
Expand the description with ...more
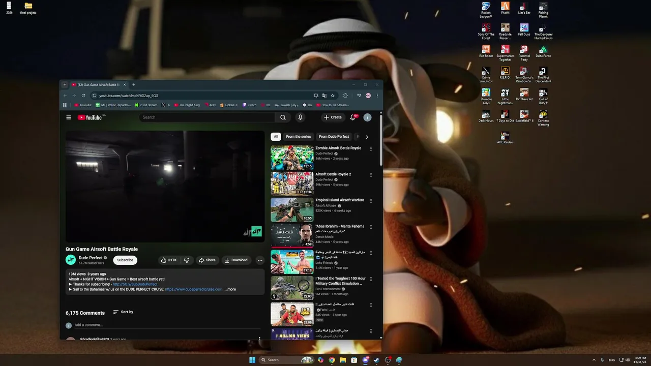[x=230, y=289]
